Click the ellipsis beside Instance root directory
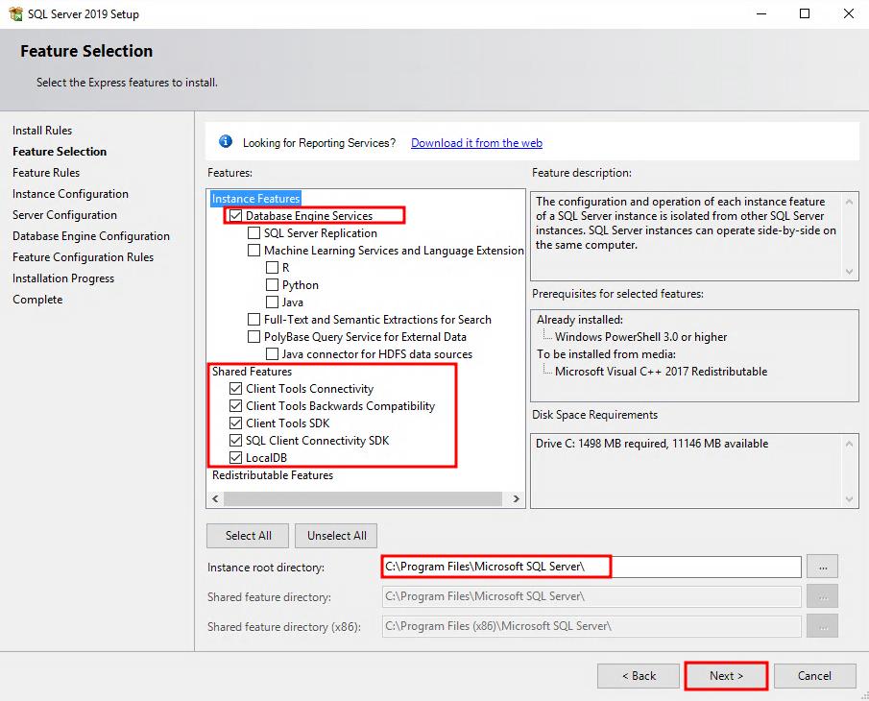This screenshot has height=701, width=869. click(822, 567)
